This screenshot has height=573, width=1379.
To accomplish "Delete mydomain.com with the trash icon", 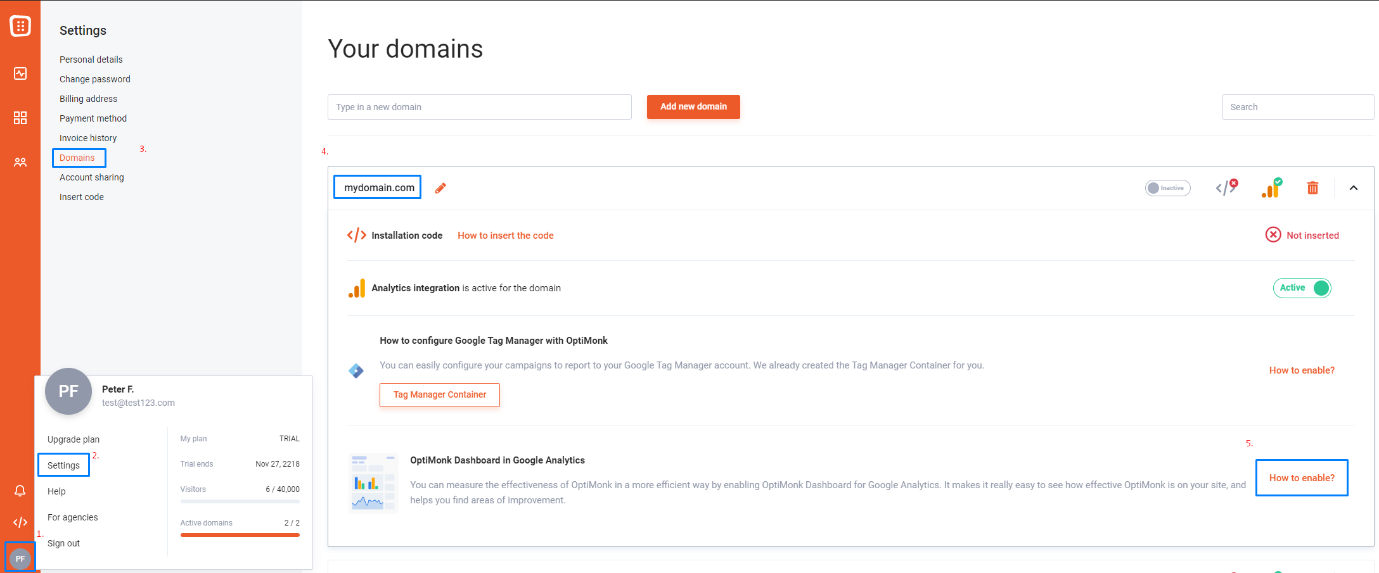I will pyautogui.click(x=1312, y=188).
